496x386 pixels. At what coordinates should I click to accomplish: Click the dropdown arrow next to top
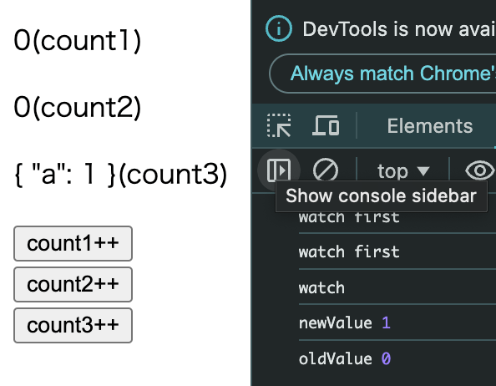(x=423, y=171)
